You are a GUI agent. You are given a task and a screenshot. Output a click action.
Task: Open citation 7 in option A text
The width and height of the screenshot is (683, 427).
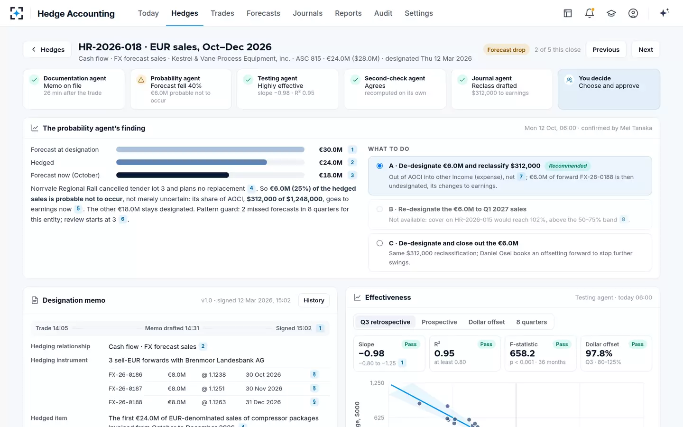pyautogui.click(x=521, y=176)
